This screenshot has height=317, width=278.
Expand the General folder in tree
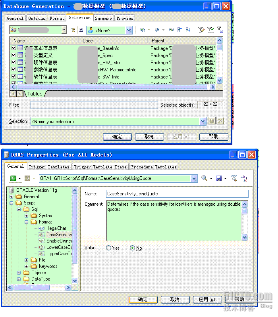pos(12,197)
